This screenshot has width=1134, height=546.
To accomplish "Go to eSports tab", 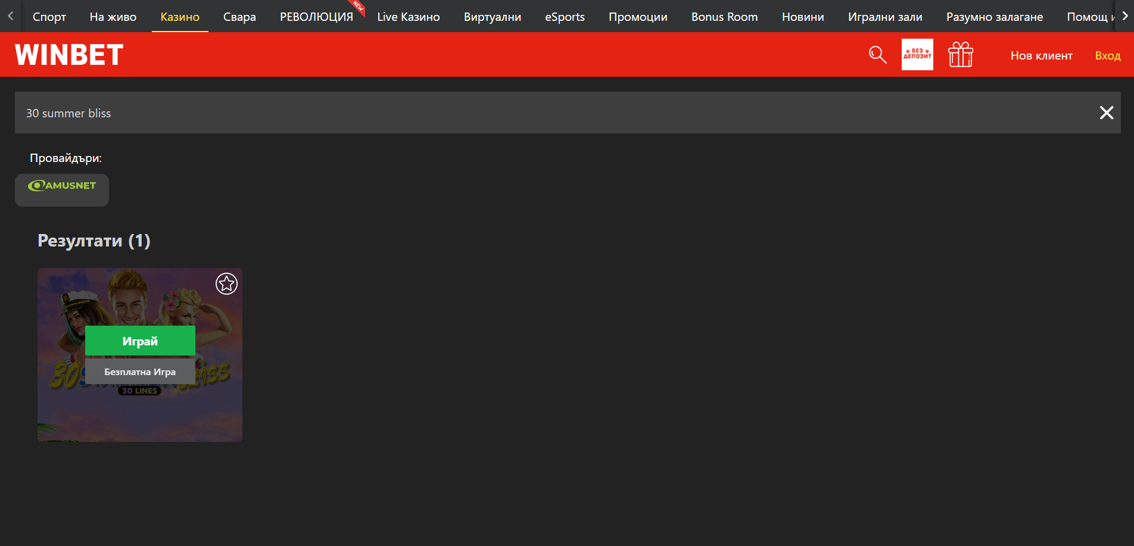I will 565,17.
